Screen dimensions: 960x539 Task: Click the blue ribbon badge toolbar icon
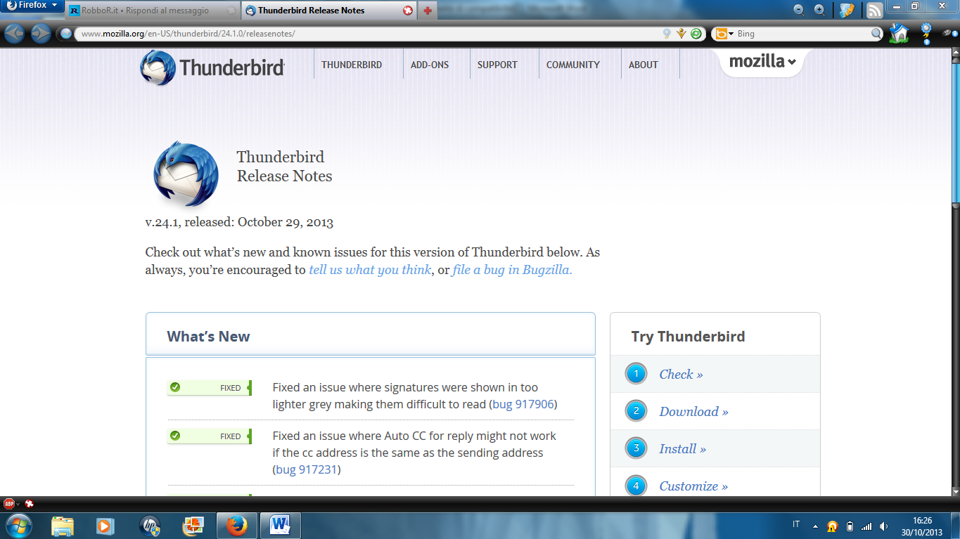coord(926,33)
